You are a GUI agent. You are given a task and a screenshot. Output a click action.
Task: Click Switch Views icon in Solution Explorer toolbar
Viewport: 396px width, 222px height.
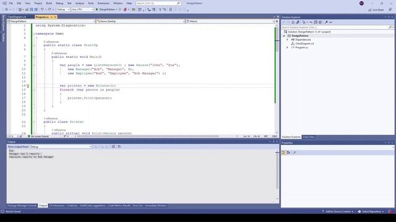click(298, 22)
